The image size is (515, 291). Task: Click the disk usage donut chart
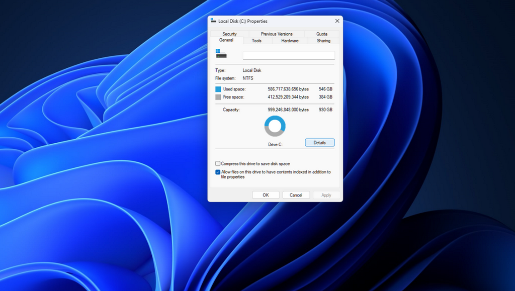pos(275,126)
